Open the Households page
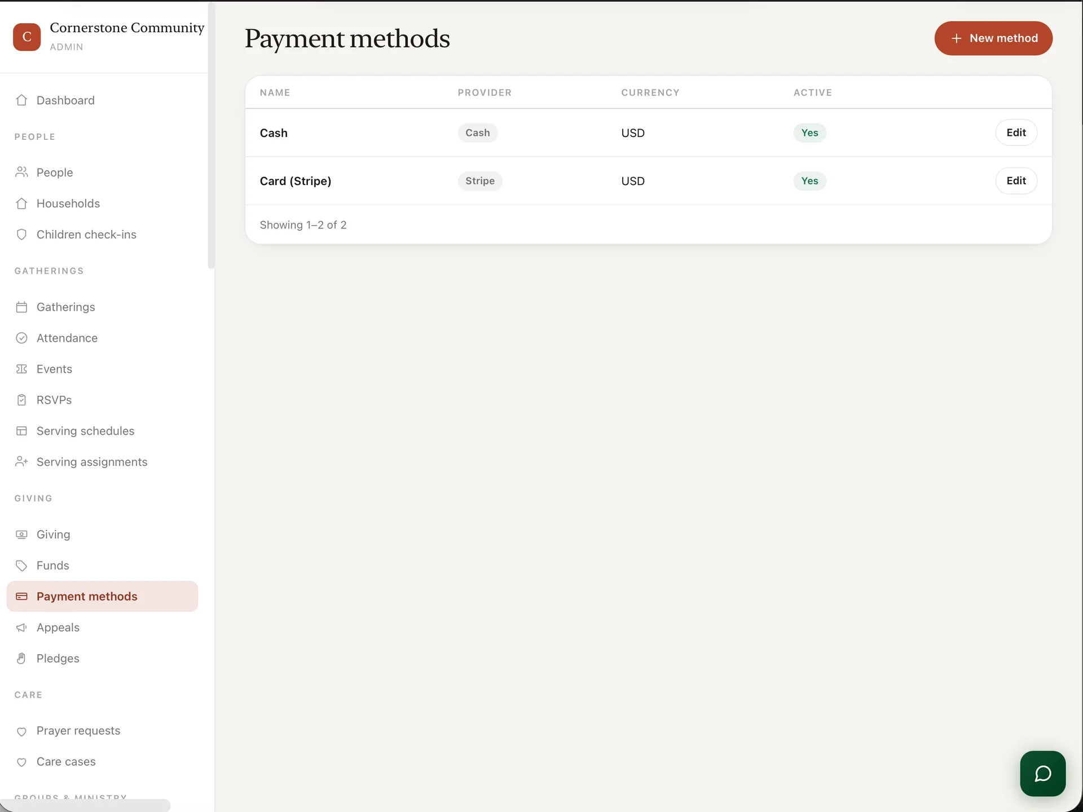The image size is (1083, 812). [x=102, y=203]
